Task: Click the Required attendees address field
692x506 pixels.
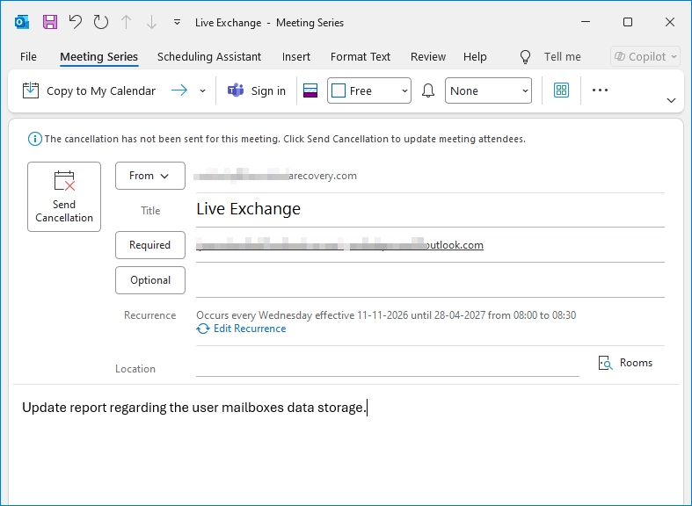Action: (430, 245)
